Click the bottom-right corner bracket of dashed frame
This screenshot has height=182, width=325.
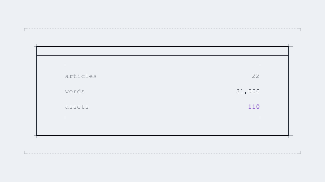coord(299,152)
